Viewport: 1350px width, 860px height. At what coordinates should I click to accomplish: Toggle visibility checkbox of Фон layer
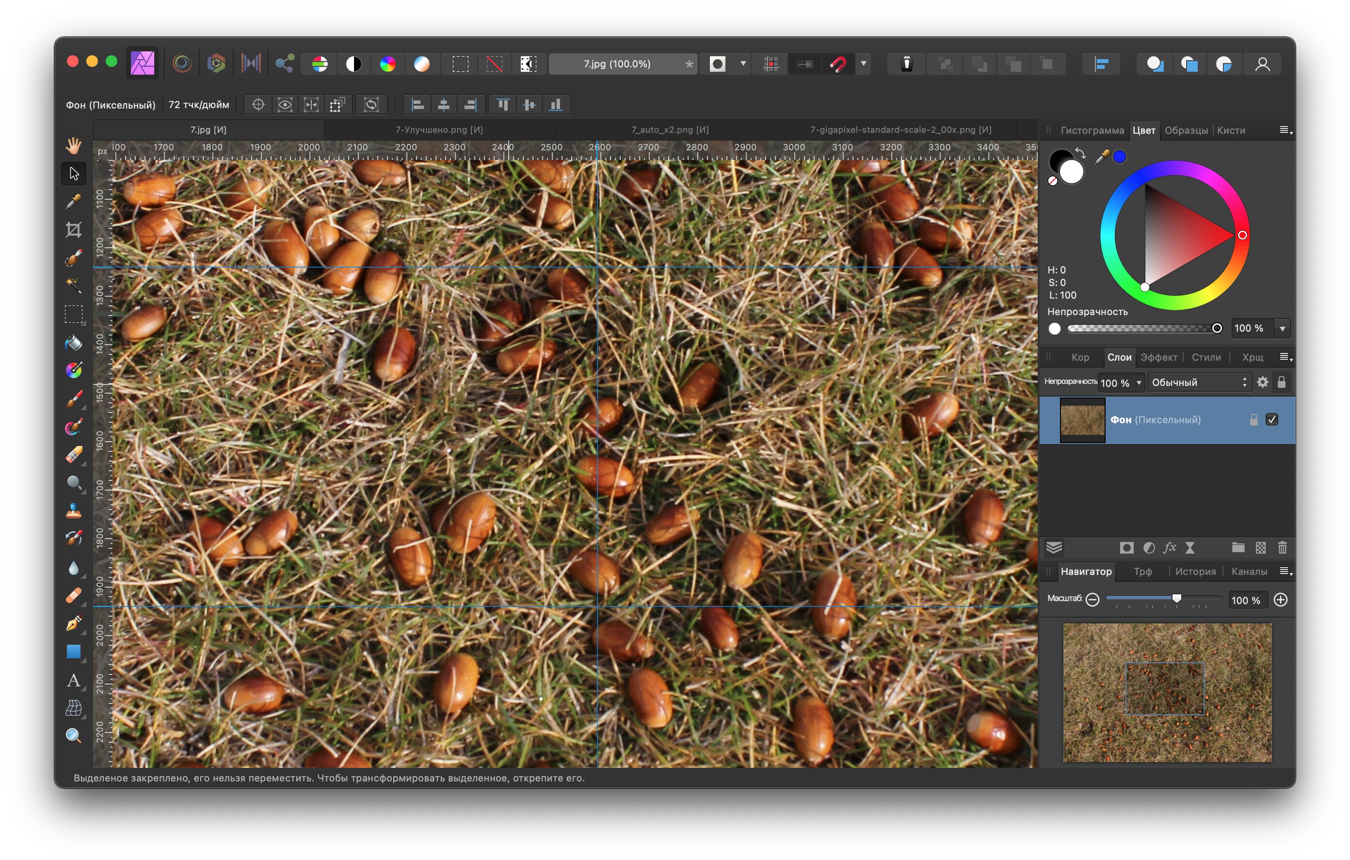coord(1271,419)
